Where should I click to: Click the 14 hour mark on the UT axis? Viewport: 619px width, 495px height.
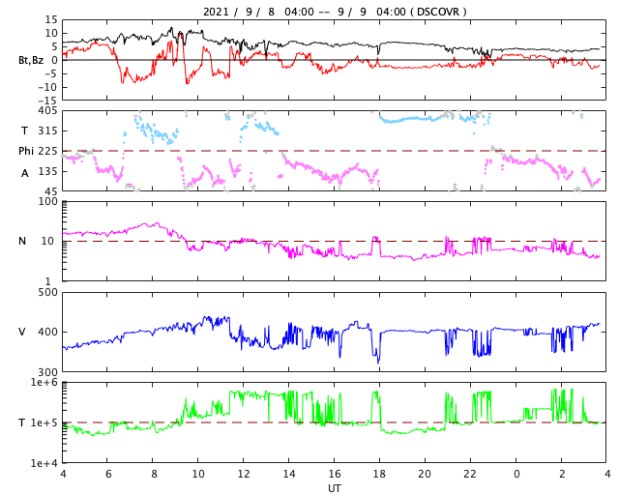(x=289, y=474)
